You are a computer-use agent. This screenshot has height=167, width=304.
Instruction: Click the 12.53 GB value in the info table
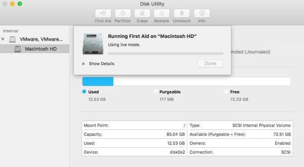click(x=176, y=143)
